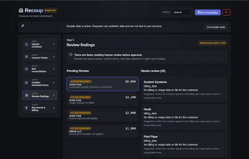Screen dimensions: 249x159
Task: Click 'Revenue recovery dashboard' subtitle
Action: point(35,16)
